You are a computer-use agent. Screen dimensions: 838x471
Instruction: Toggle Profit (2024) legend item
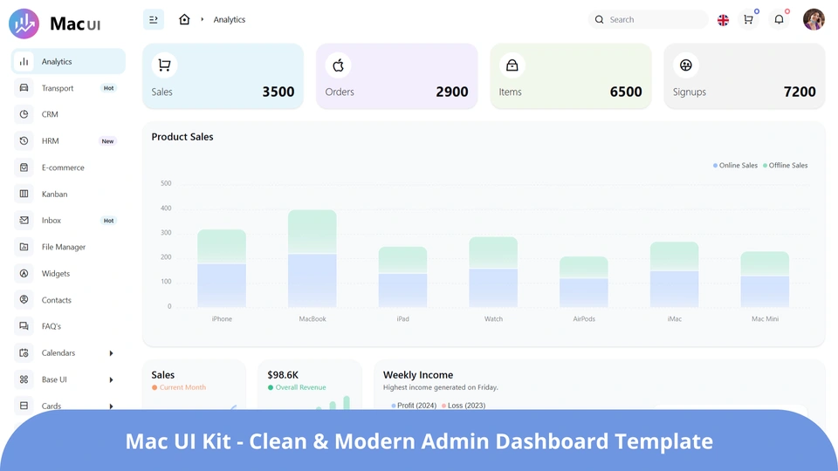414,406
